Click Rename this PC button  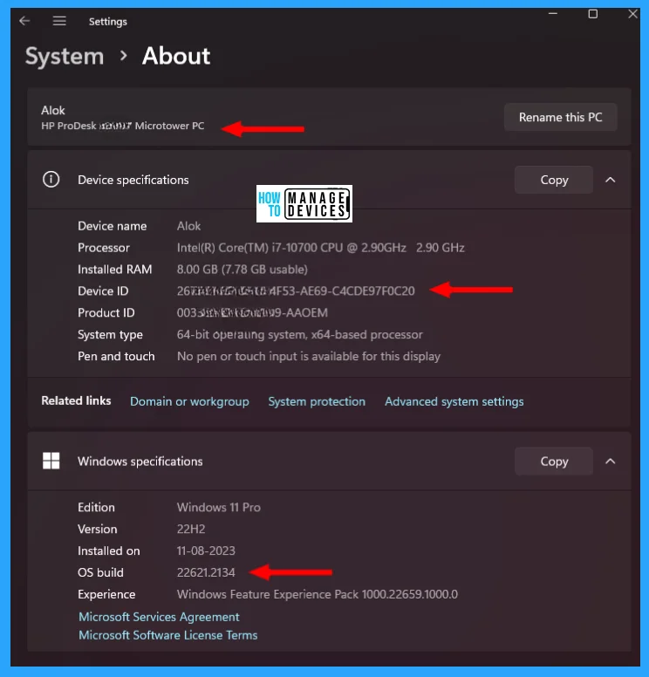click(561, 117)
